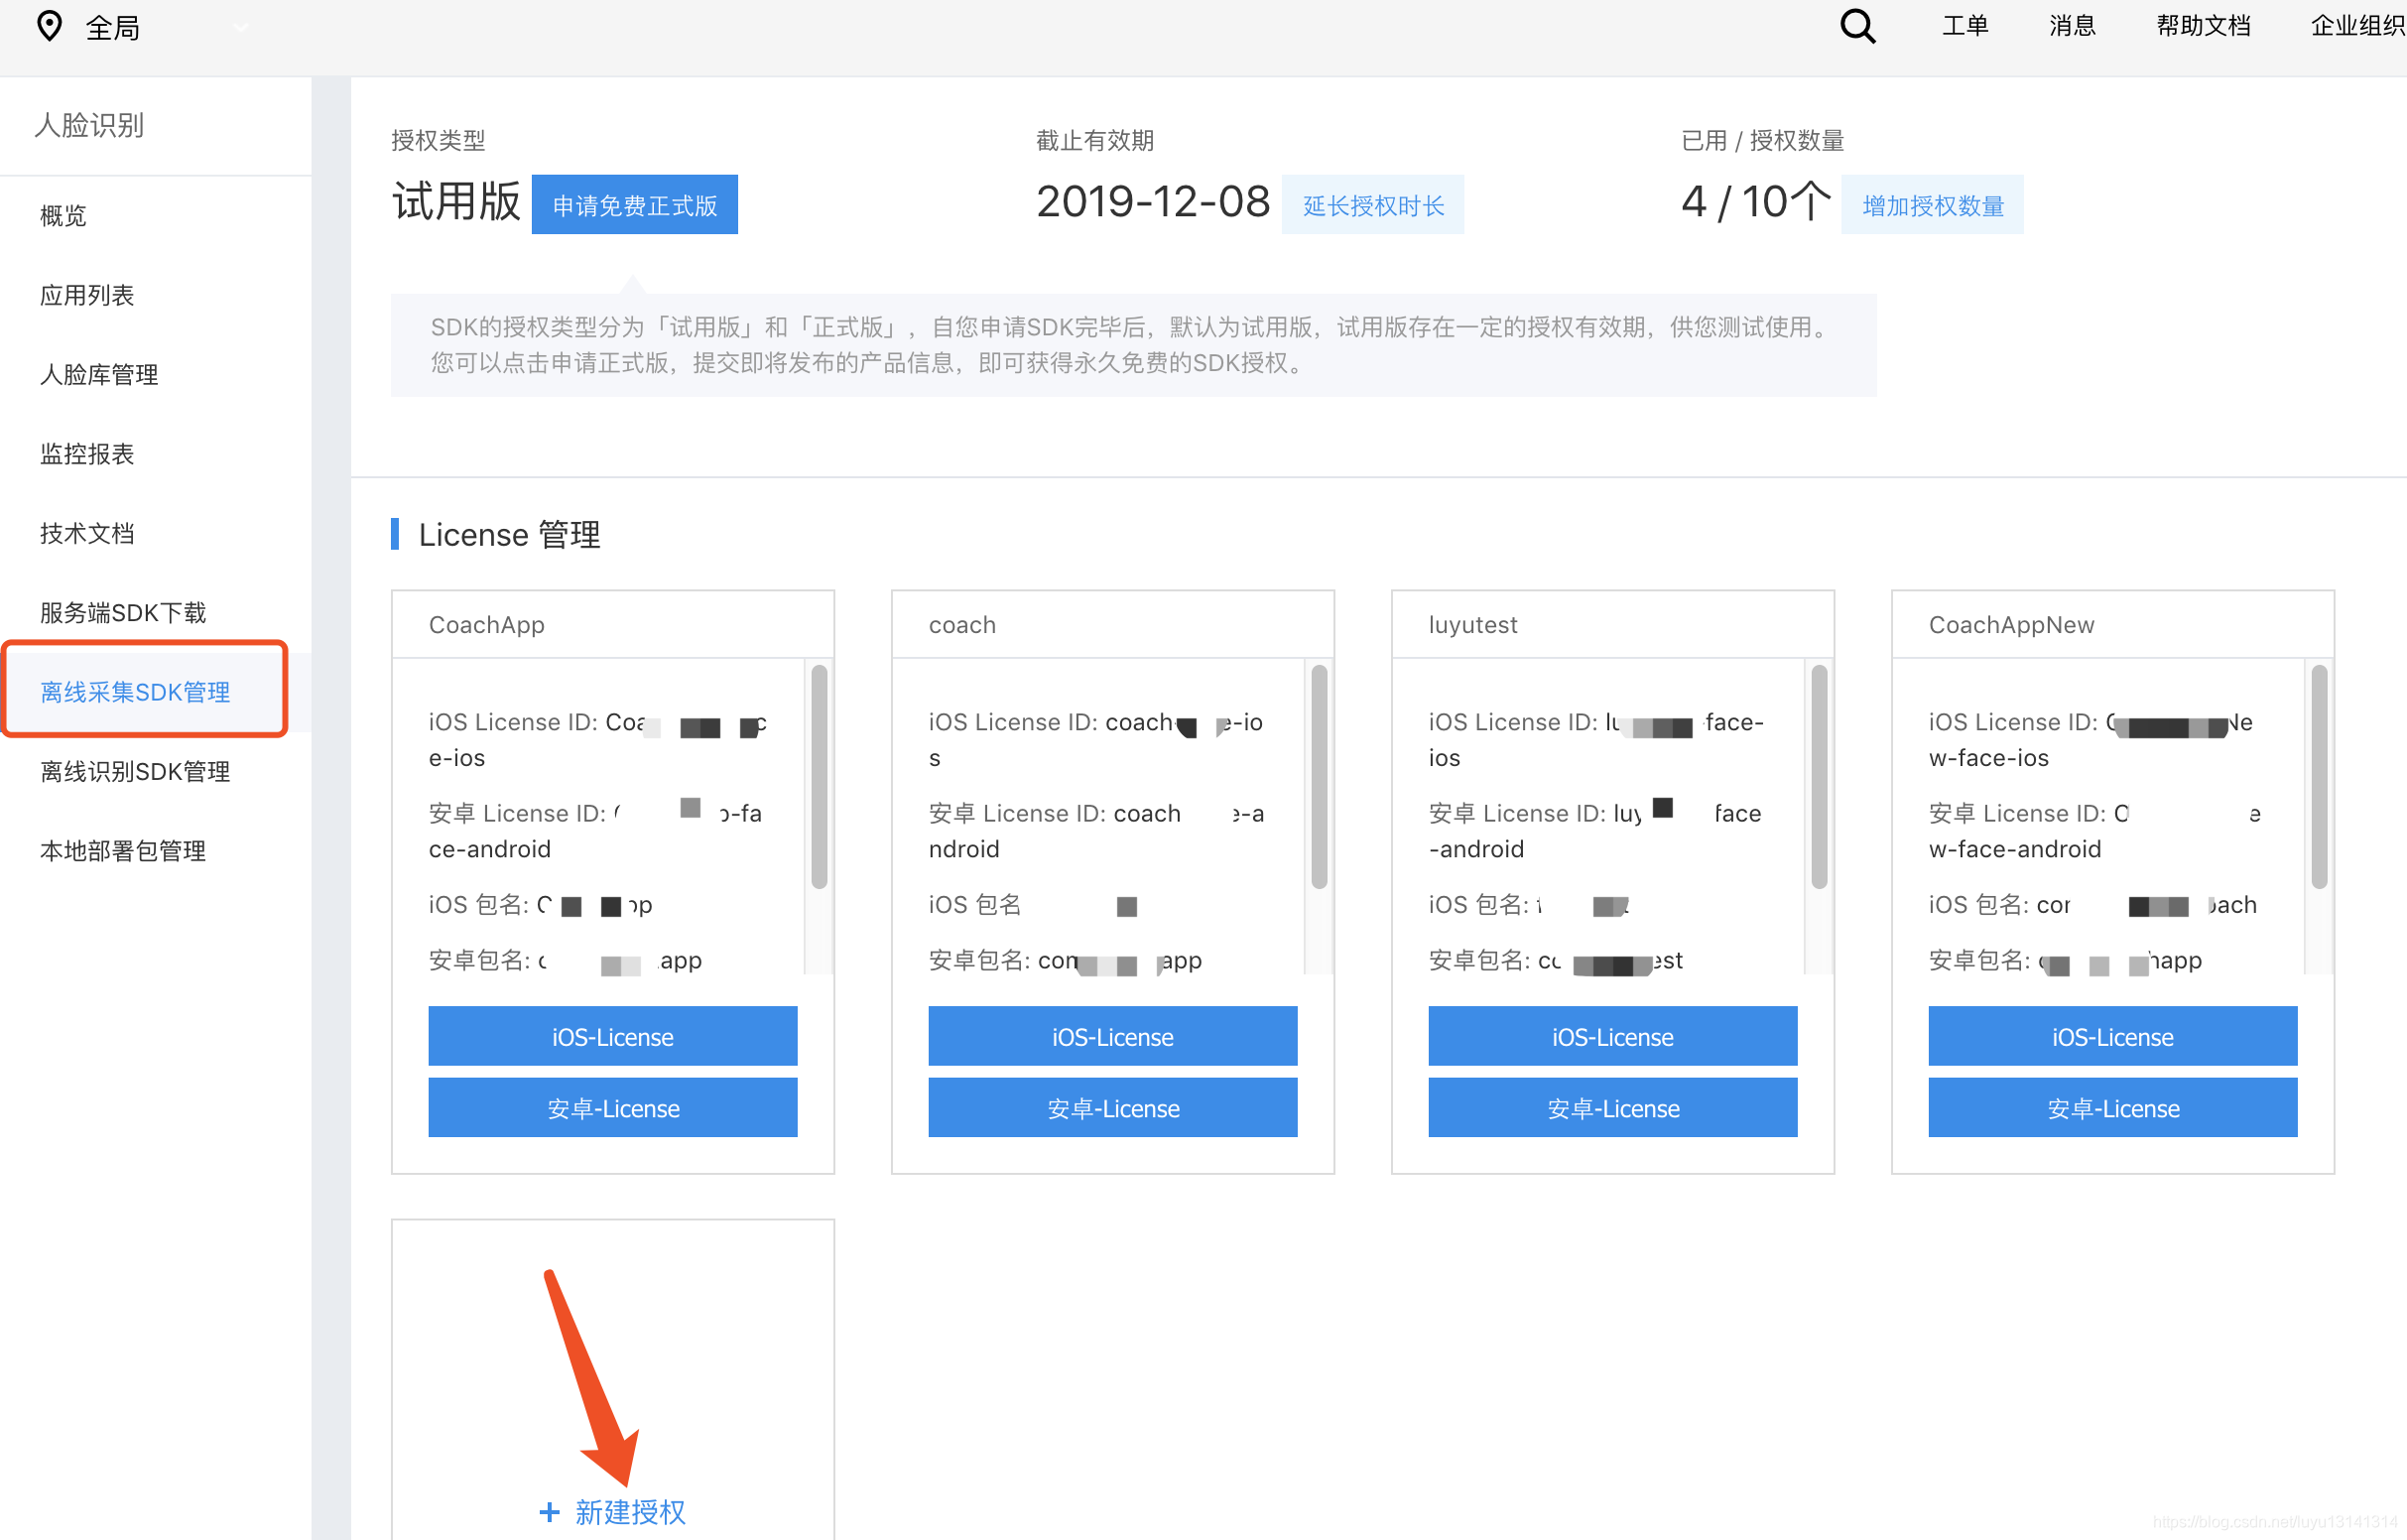Click 延长授权时长 button
Viewport: 2407px width, 1540px height.
(1372, 205)
